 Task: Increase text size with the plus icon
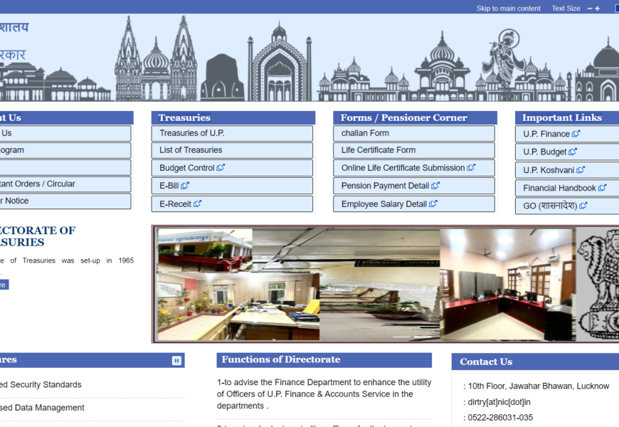(598, 9)
